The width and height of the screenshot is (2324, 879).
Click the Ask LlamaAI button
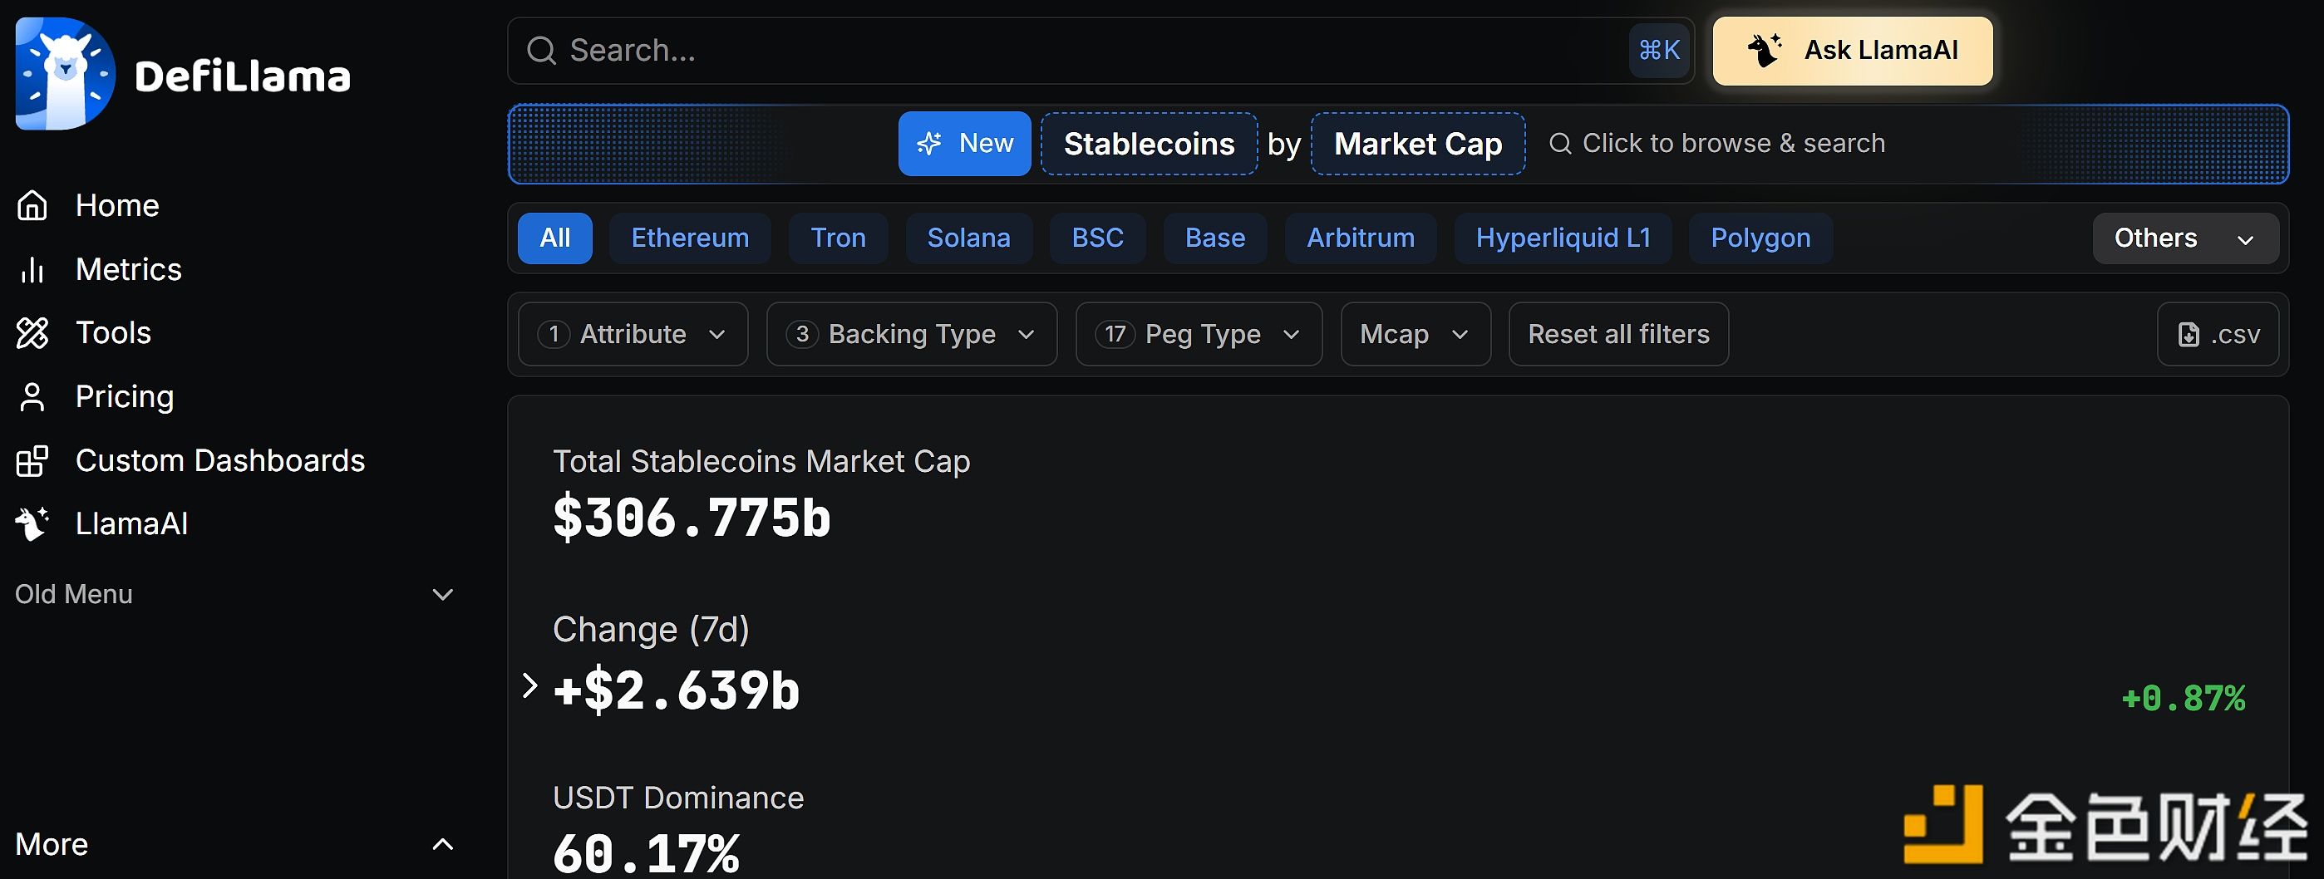coord(1852,51)
